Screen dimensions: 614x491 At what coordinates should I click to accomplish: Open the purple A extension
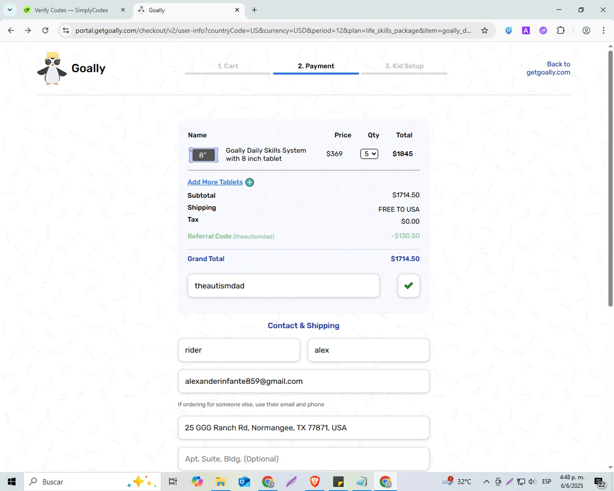526,30
